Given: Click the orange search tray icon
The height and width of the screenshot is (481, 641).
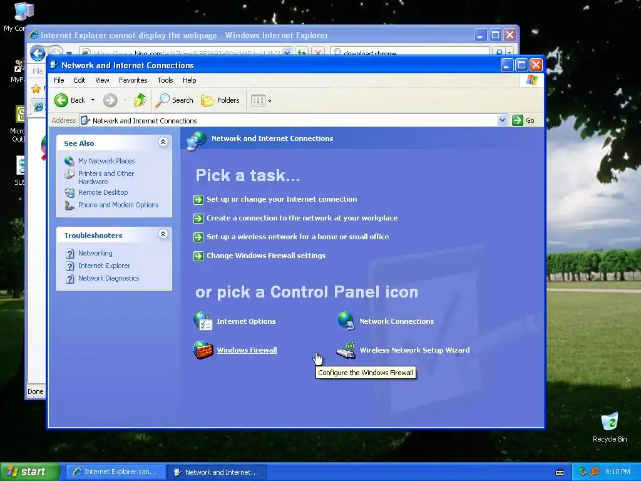Looking at the screenshot, I should 595,472.
